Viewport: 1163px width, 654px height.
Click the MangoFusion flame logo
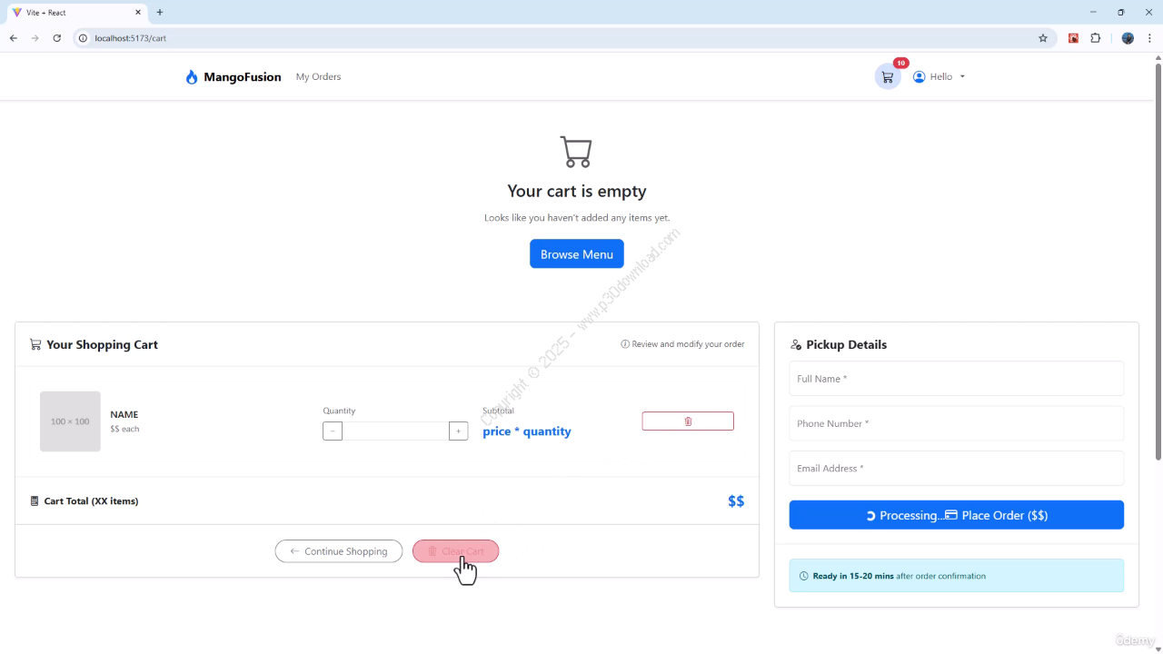pos(192,77)
